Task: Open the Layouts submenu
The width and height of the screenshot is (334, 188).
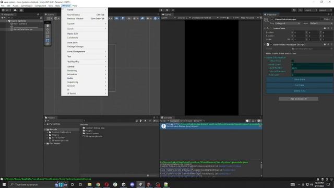Action: [85, 23]
